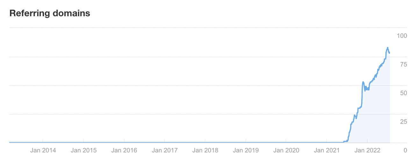Viewport: 411px width, 161px height.
Task: Click the highest peak of the line
Action: [387, 48]
